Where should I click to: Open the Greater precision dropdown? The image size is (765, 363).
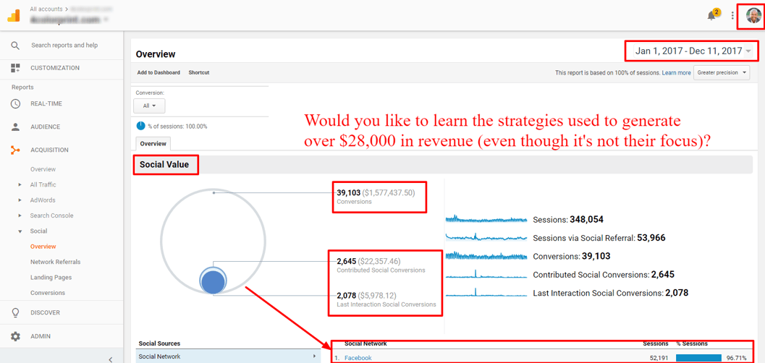(x=722, y=72)
